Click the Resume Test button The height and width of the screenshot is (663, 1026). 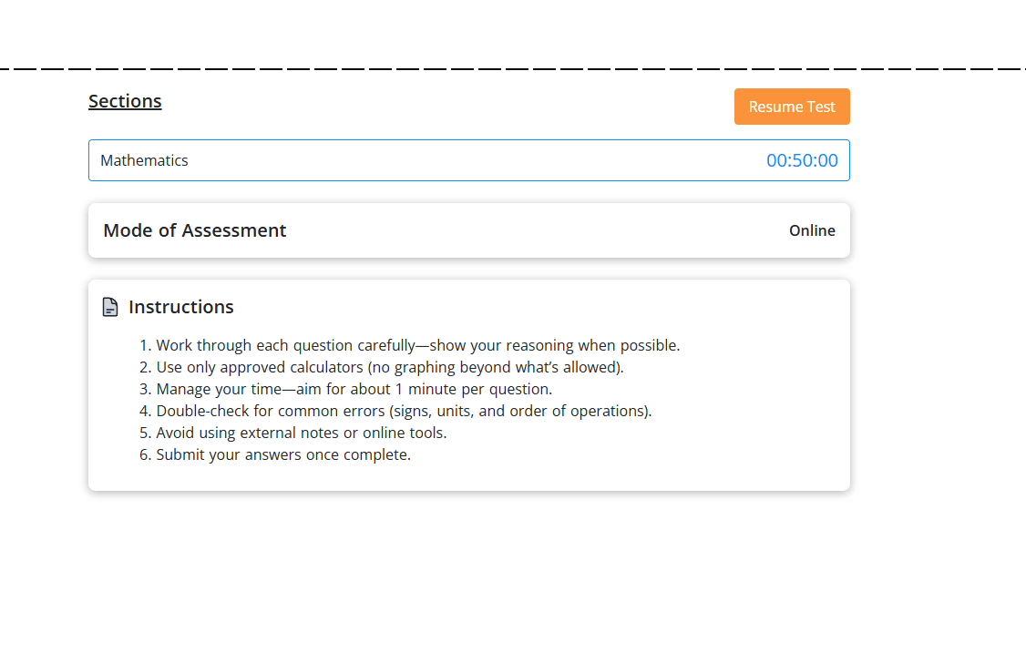pos(792,107)
